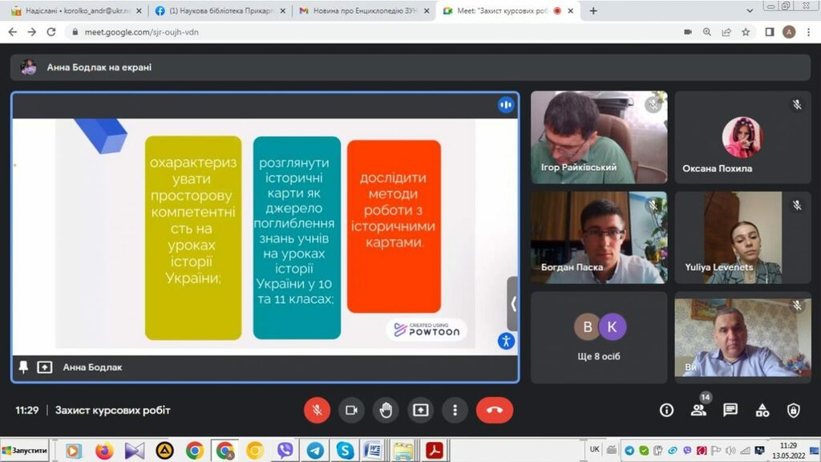Leave the call with red hang-up button
Screen dimensions: 821x462
[495, 410]
